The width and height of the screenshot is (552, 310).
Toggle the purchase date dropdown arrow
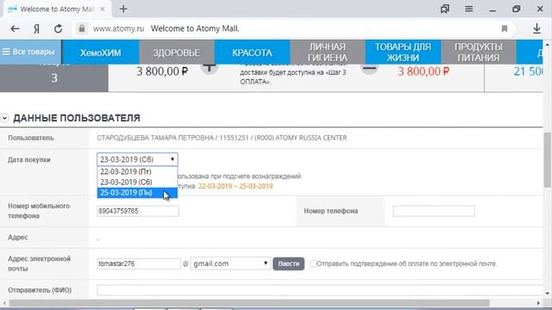click(x=172, y=159)
